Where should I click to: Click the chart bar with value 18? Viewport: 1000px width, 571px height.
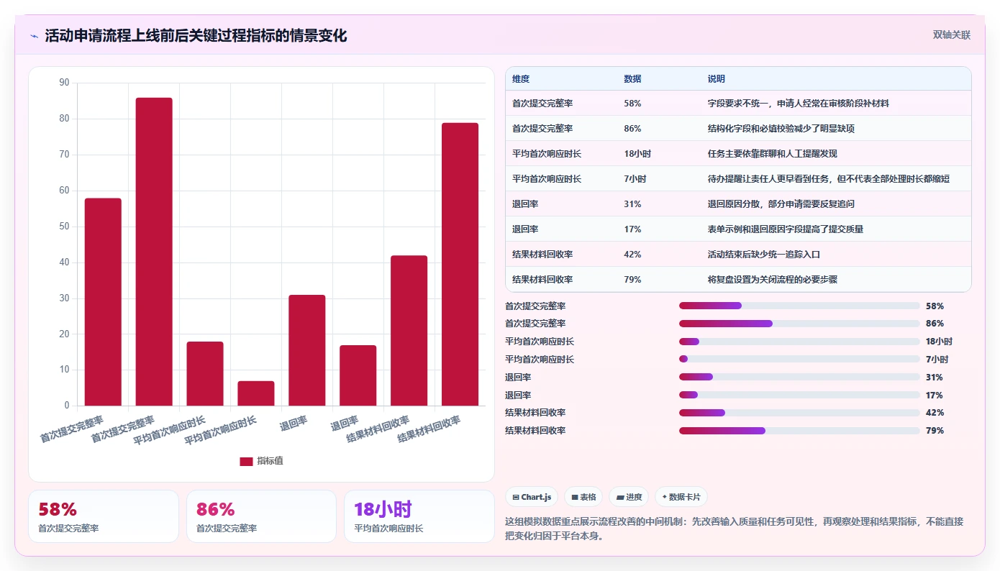pyautogui.click(x=205, y=374)
